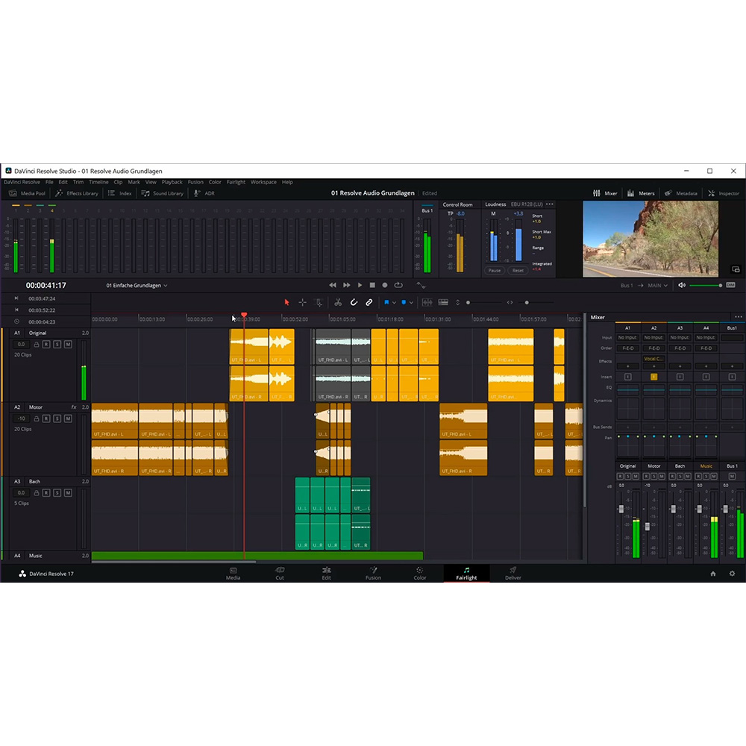Mute the A2 Motor track header
This screenshot has height=746, width=746.
point(68,419)
